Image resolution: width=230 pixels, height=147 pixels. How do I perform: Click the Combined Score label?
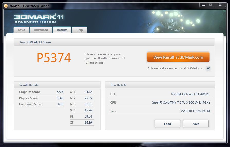point(31,104)
